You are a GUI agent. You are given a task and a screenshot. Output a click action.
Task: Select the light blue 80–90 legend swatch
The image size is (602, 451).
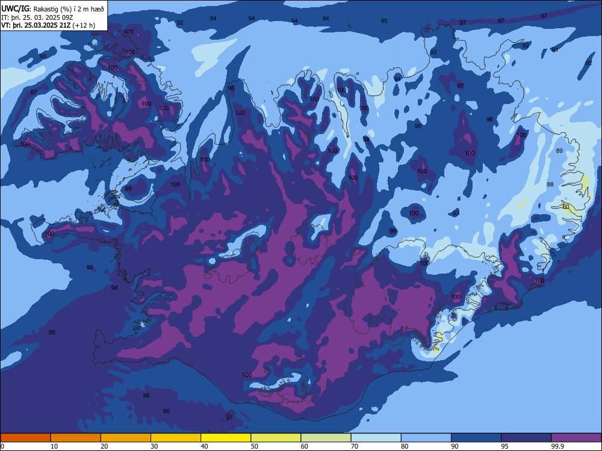point(426,438)
